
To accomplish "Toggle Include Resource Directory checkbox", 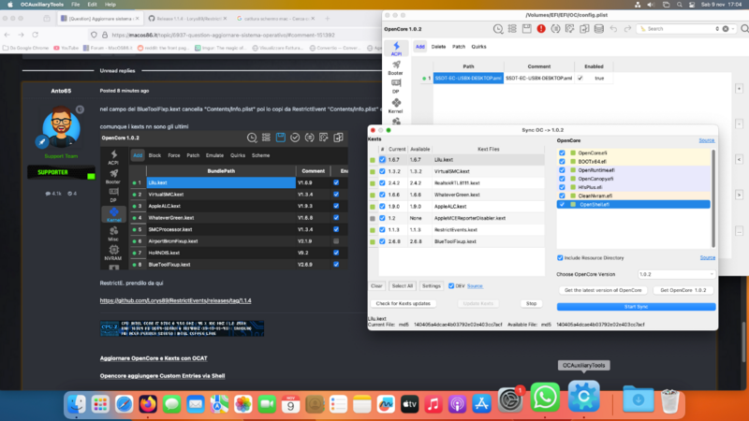I will [561, 256].
